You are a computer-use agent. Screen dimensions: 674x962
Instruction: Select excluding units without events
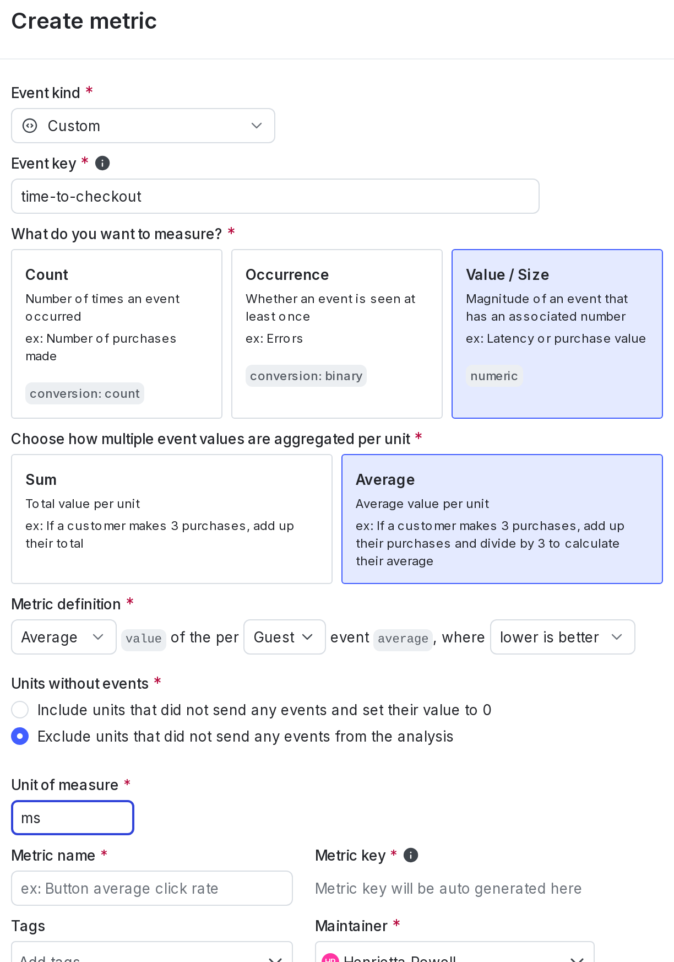click(x=20, y=736)
